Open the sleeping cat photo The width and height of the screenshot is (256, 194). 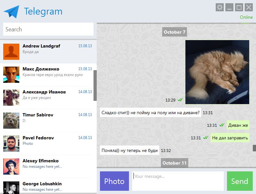(217, 72)
